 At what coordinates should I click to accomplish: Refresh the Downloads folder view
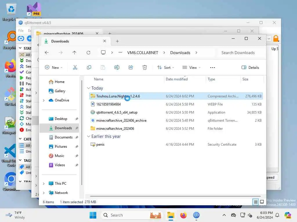(88, 53)
